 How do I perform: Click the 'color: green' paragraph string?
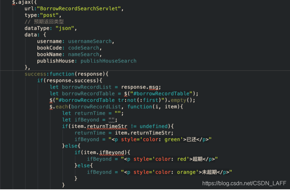[160, 139]
